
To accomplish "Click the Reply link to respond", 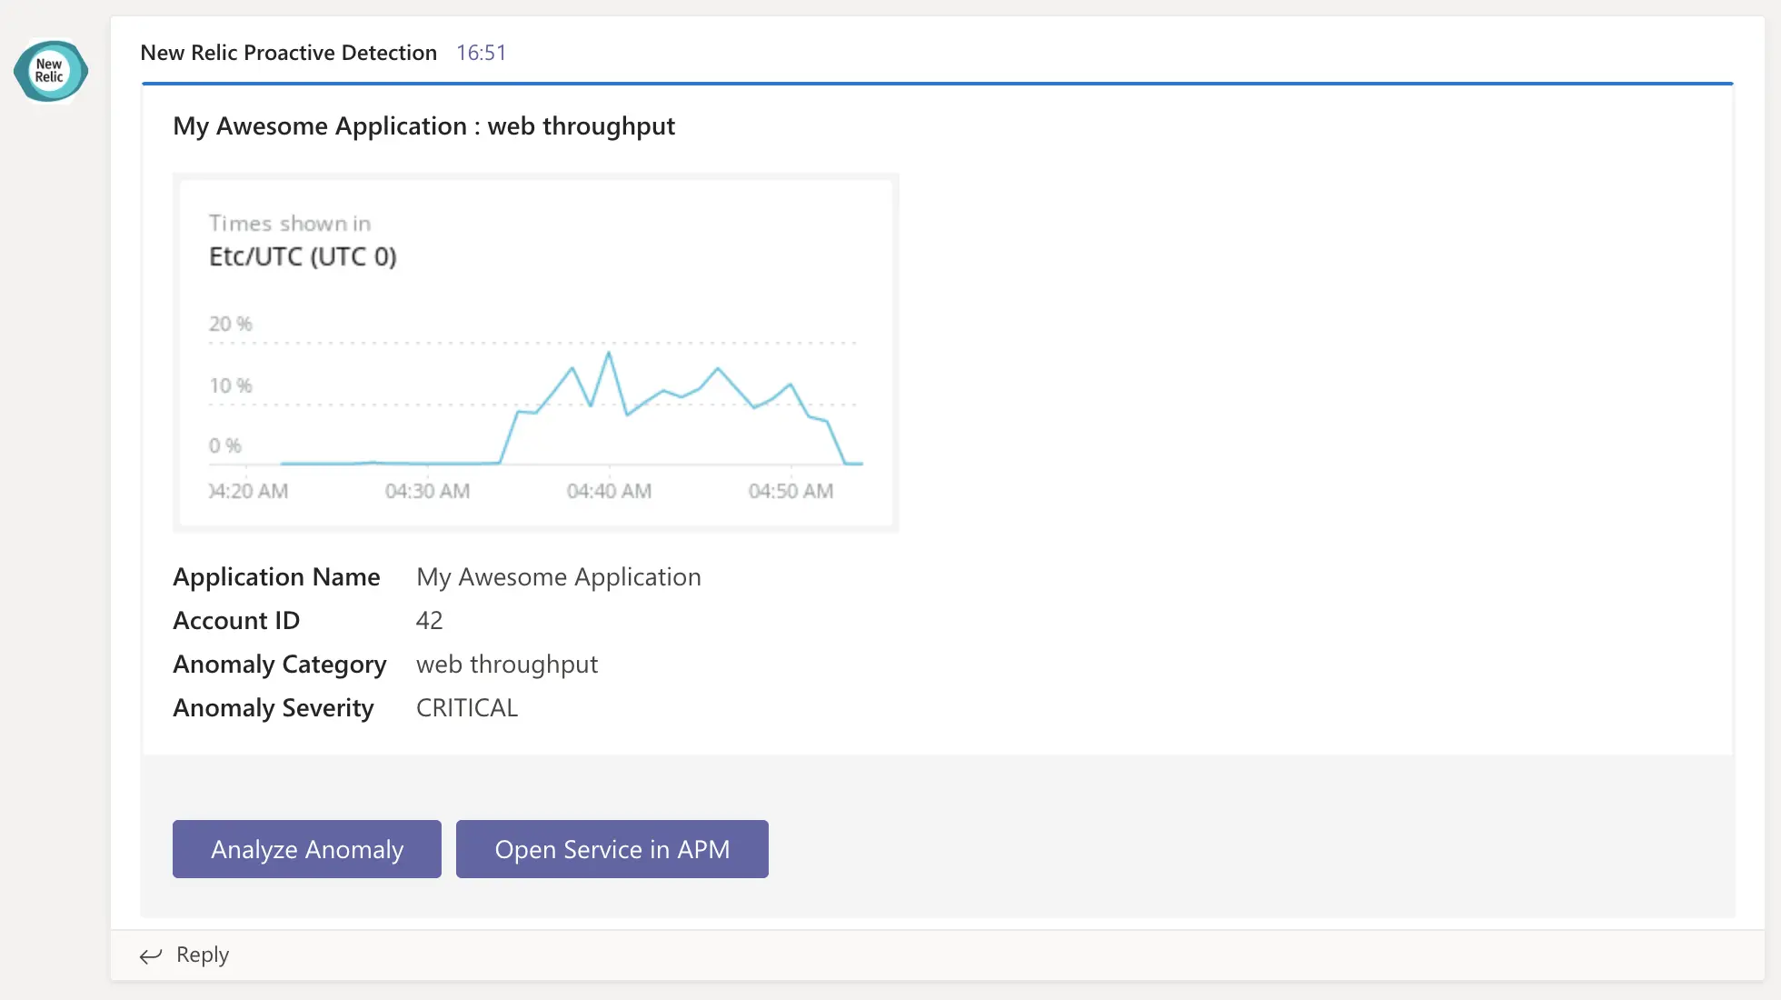I will click(x=202, y=955).
